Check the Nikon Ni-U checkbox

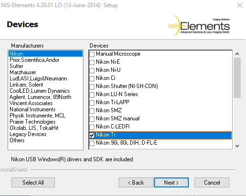[92, 70]
